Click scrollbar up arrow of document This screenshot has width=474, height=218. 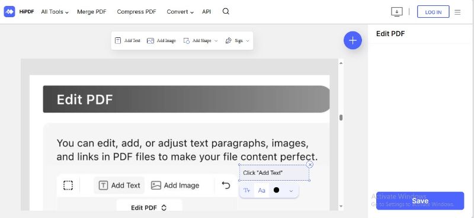[341, 63]
